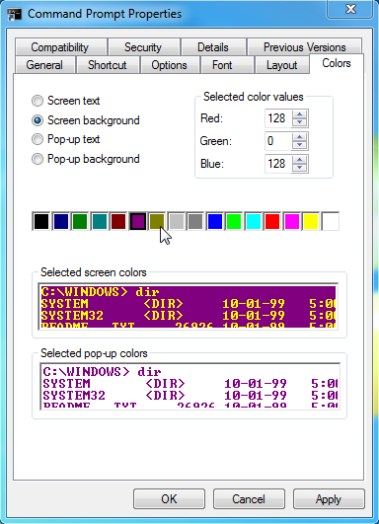Pick the teal color swatch
This screenshot has width=379, height=524.
coord(100,221)
